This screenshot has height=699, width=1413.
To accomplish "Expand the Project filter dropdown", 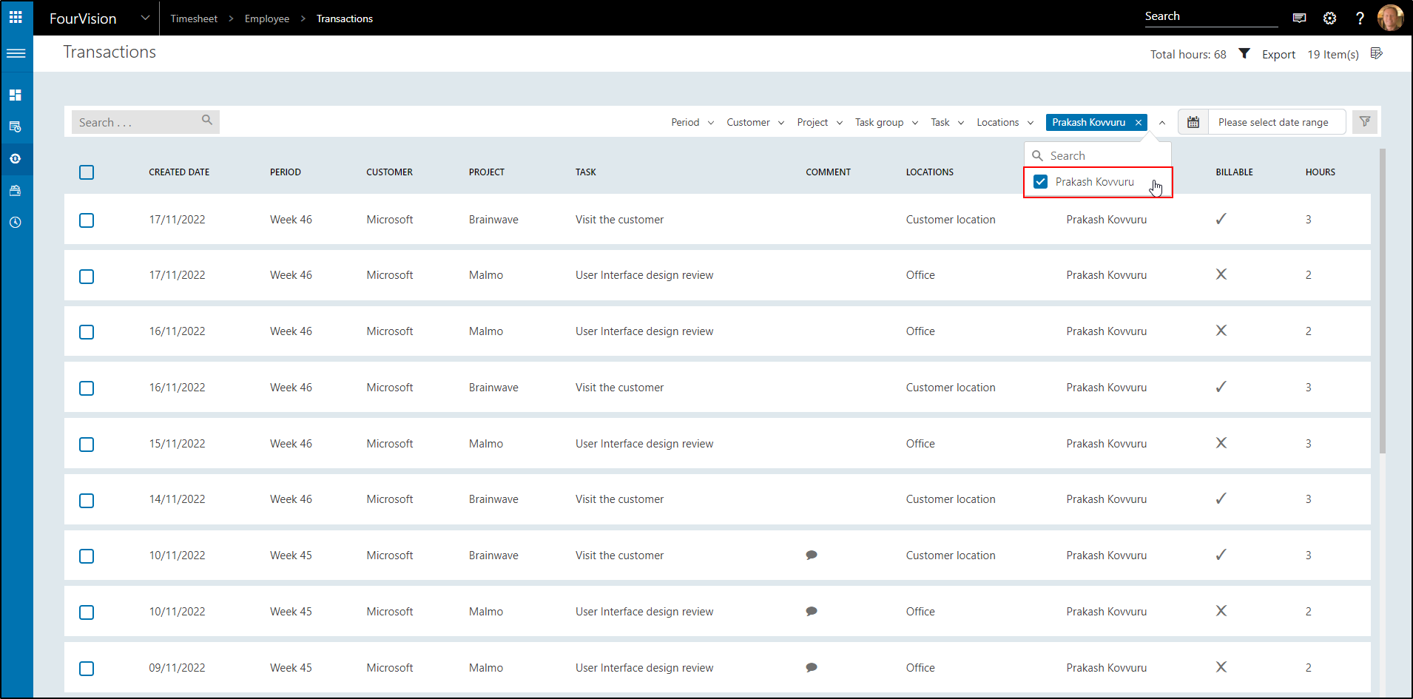I will click(x=820, y=123).
